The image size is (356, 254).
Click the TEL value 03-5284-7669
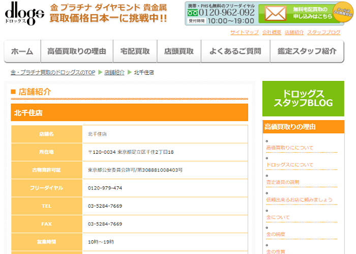[105, 206]
